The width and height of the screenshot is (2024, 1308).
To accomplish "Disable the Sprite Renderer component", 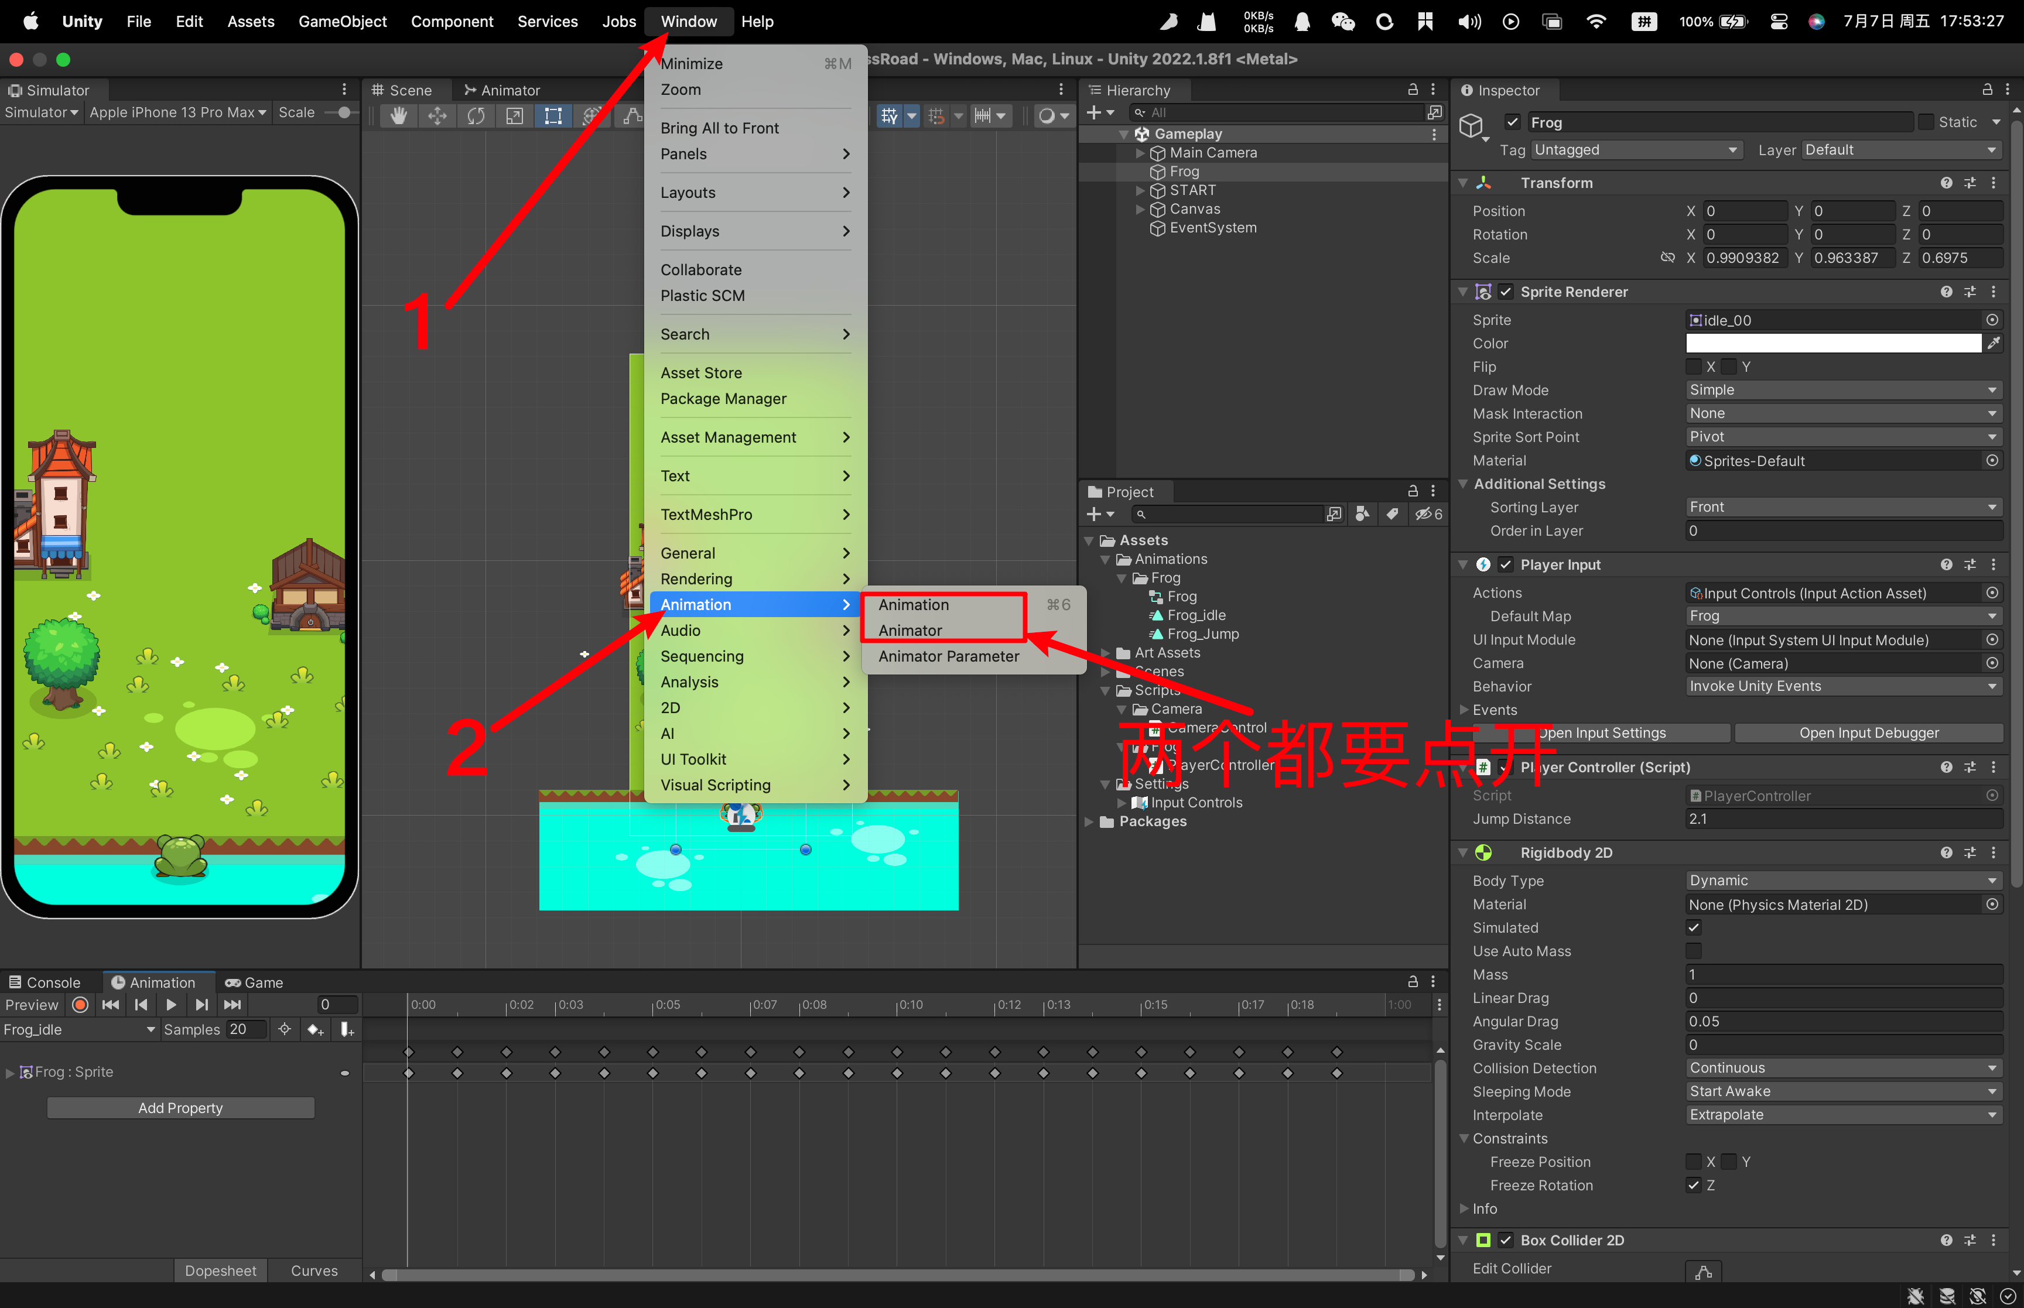I will pyautogui.click(x=1506, y=292).
